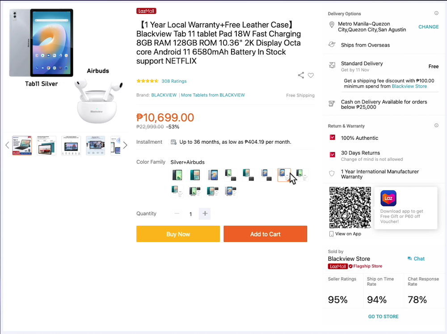Decrease the quantity with the minus button
The height and width of the screenshot is (334, 447).
177,213
